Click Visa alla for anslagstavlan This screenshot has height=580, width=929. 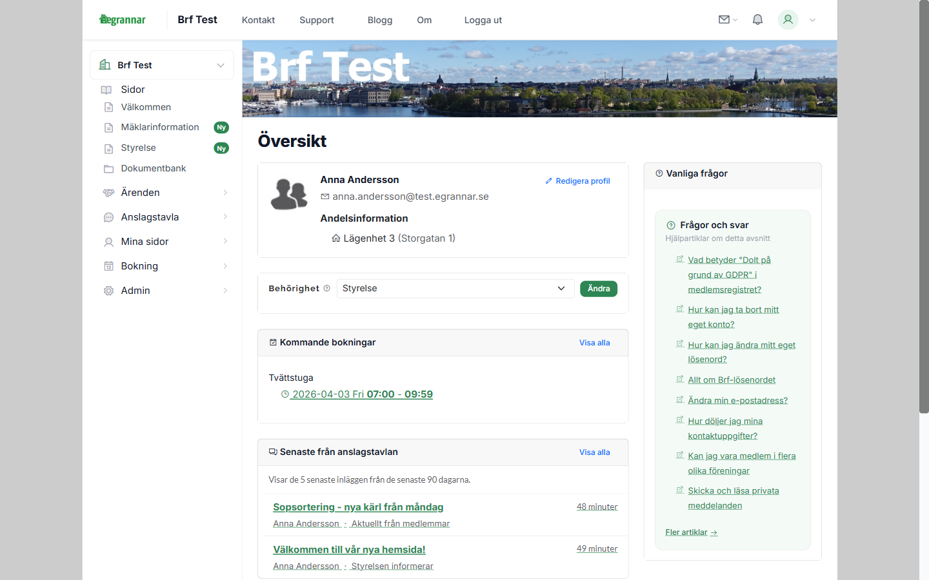(594, 452)
